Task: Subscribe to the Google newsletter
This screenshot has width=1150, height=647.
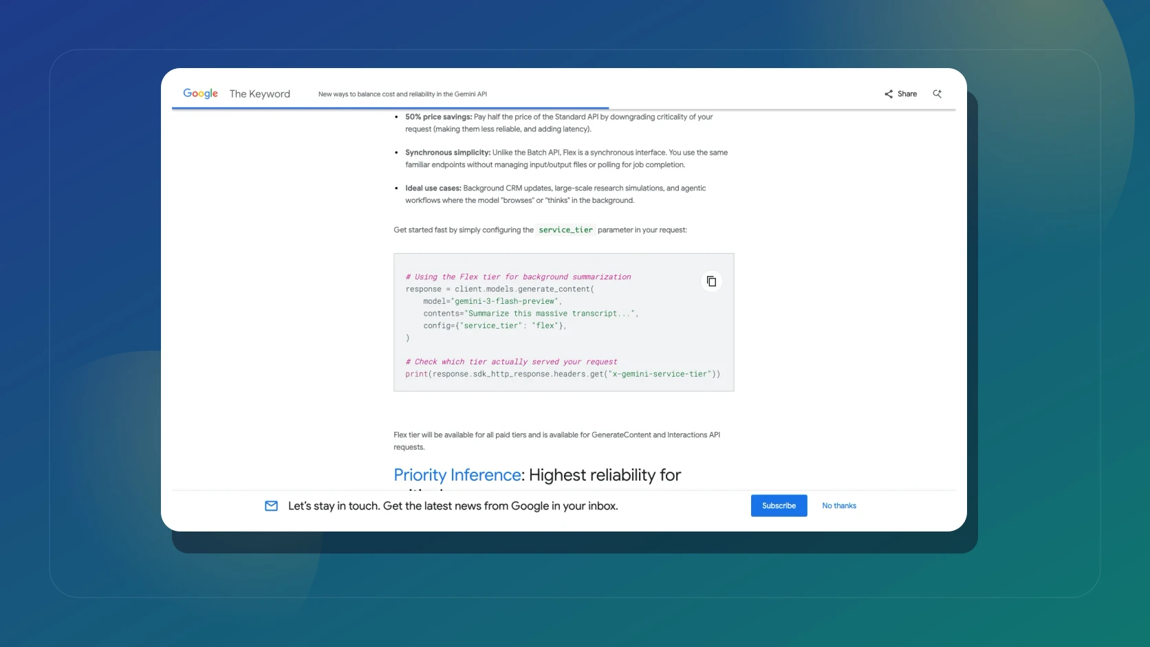Action: 779,506
